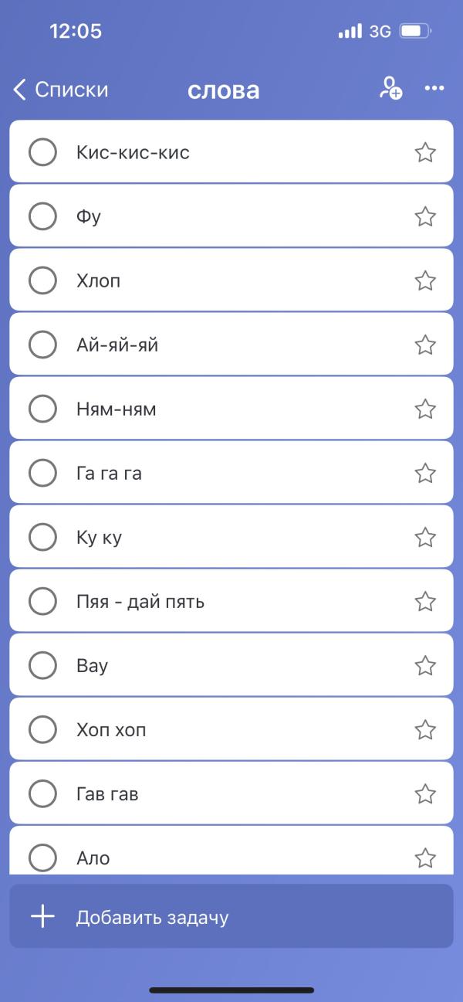Open the three-dot more options menu
This screenshot has height=1002, width=463.
pos(434,89)
